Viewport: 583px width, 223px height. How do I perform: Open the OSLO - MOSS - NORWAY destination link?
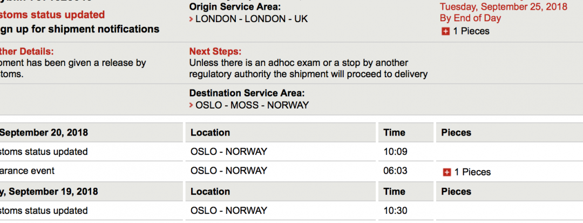pos(252,105)
